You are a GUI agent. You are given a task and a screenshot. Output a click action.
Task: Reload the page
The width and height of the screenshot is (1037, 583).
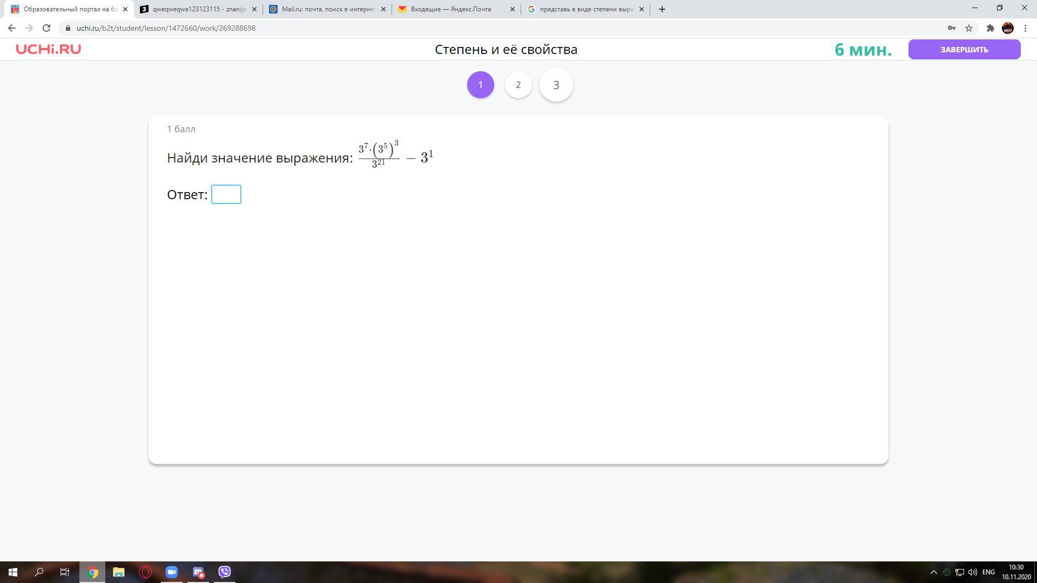pos(46,28)
